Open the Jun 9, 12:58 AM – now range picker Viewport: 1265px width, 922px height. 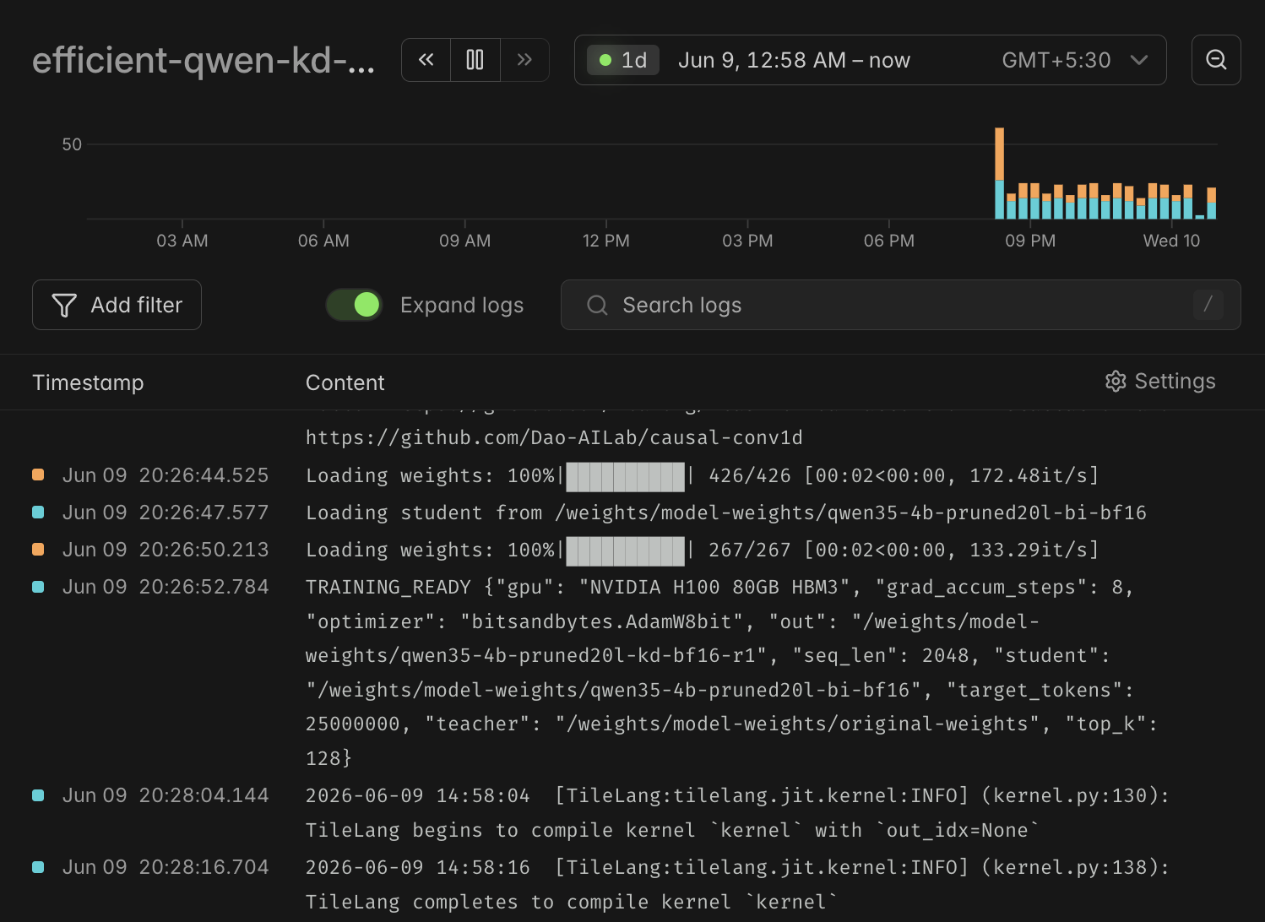pyautogui.click(x=794, y=60)
